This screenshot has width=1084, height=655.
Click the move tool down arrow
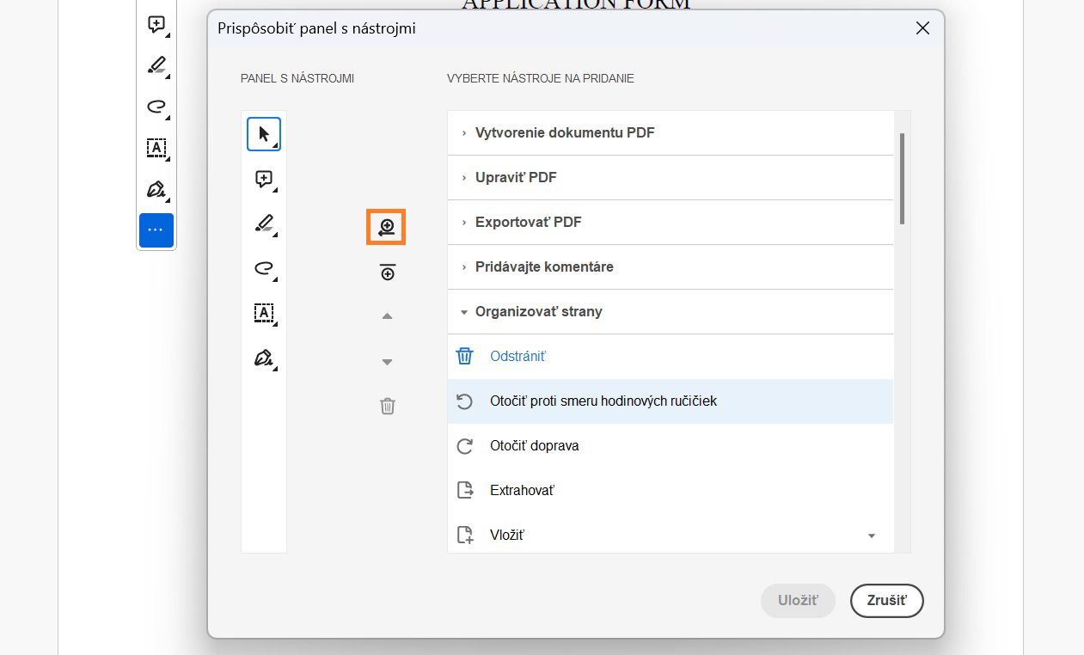point(387,362)
